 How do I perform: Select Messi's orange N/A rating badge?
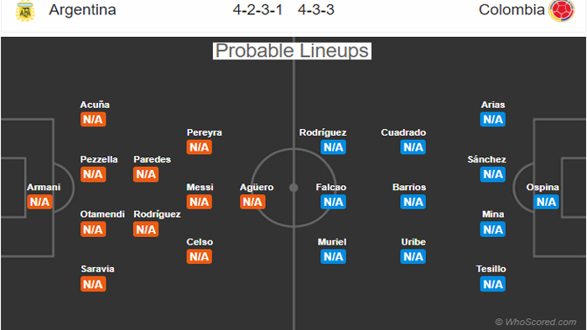(x=200, y=202)
